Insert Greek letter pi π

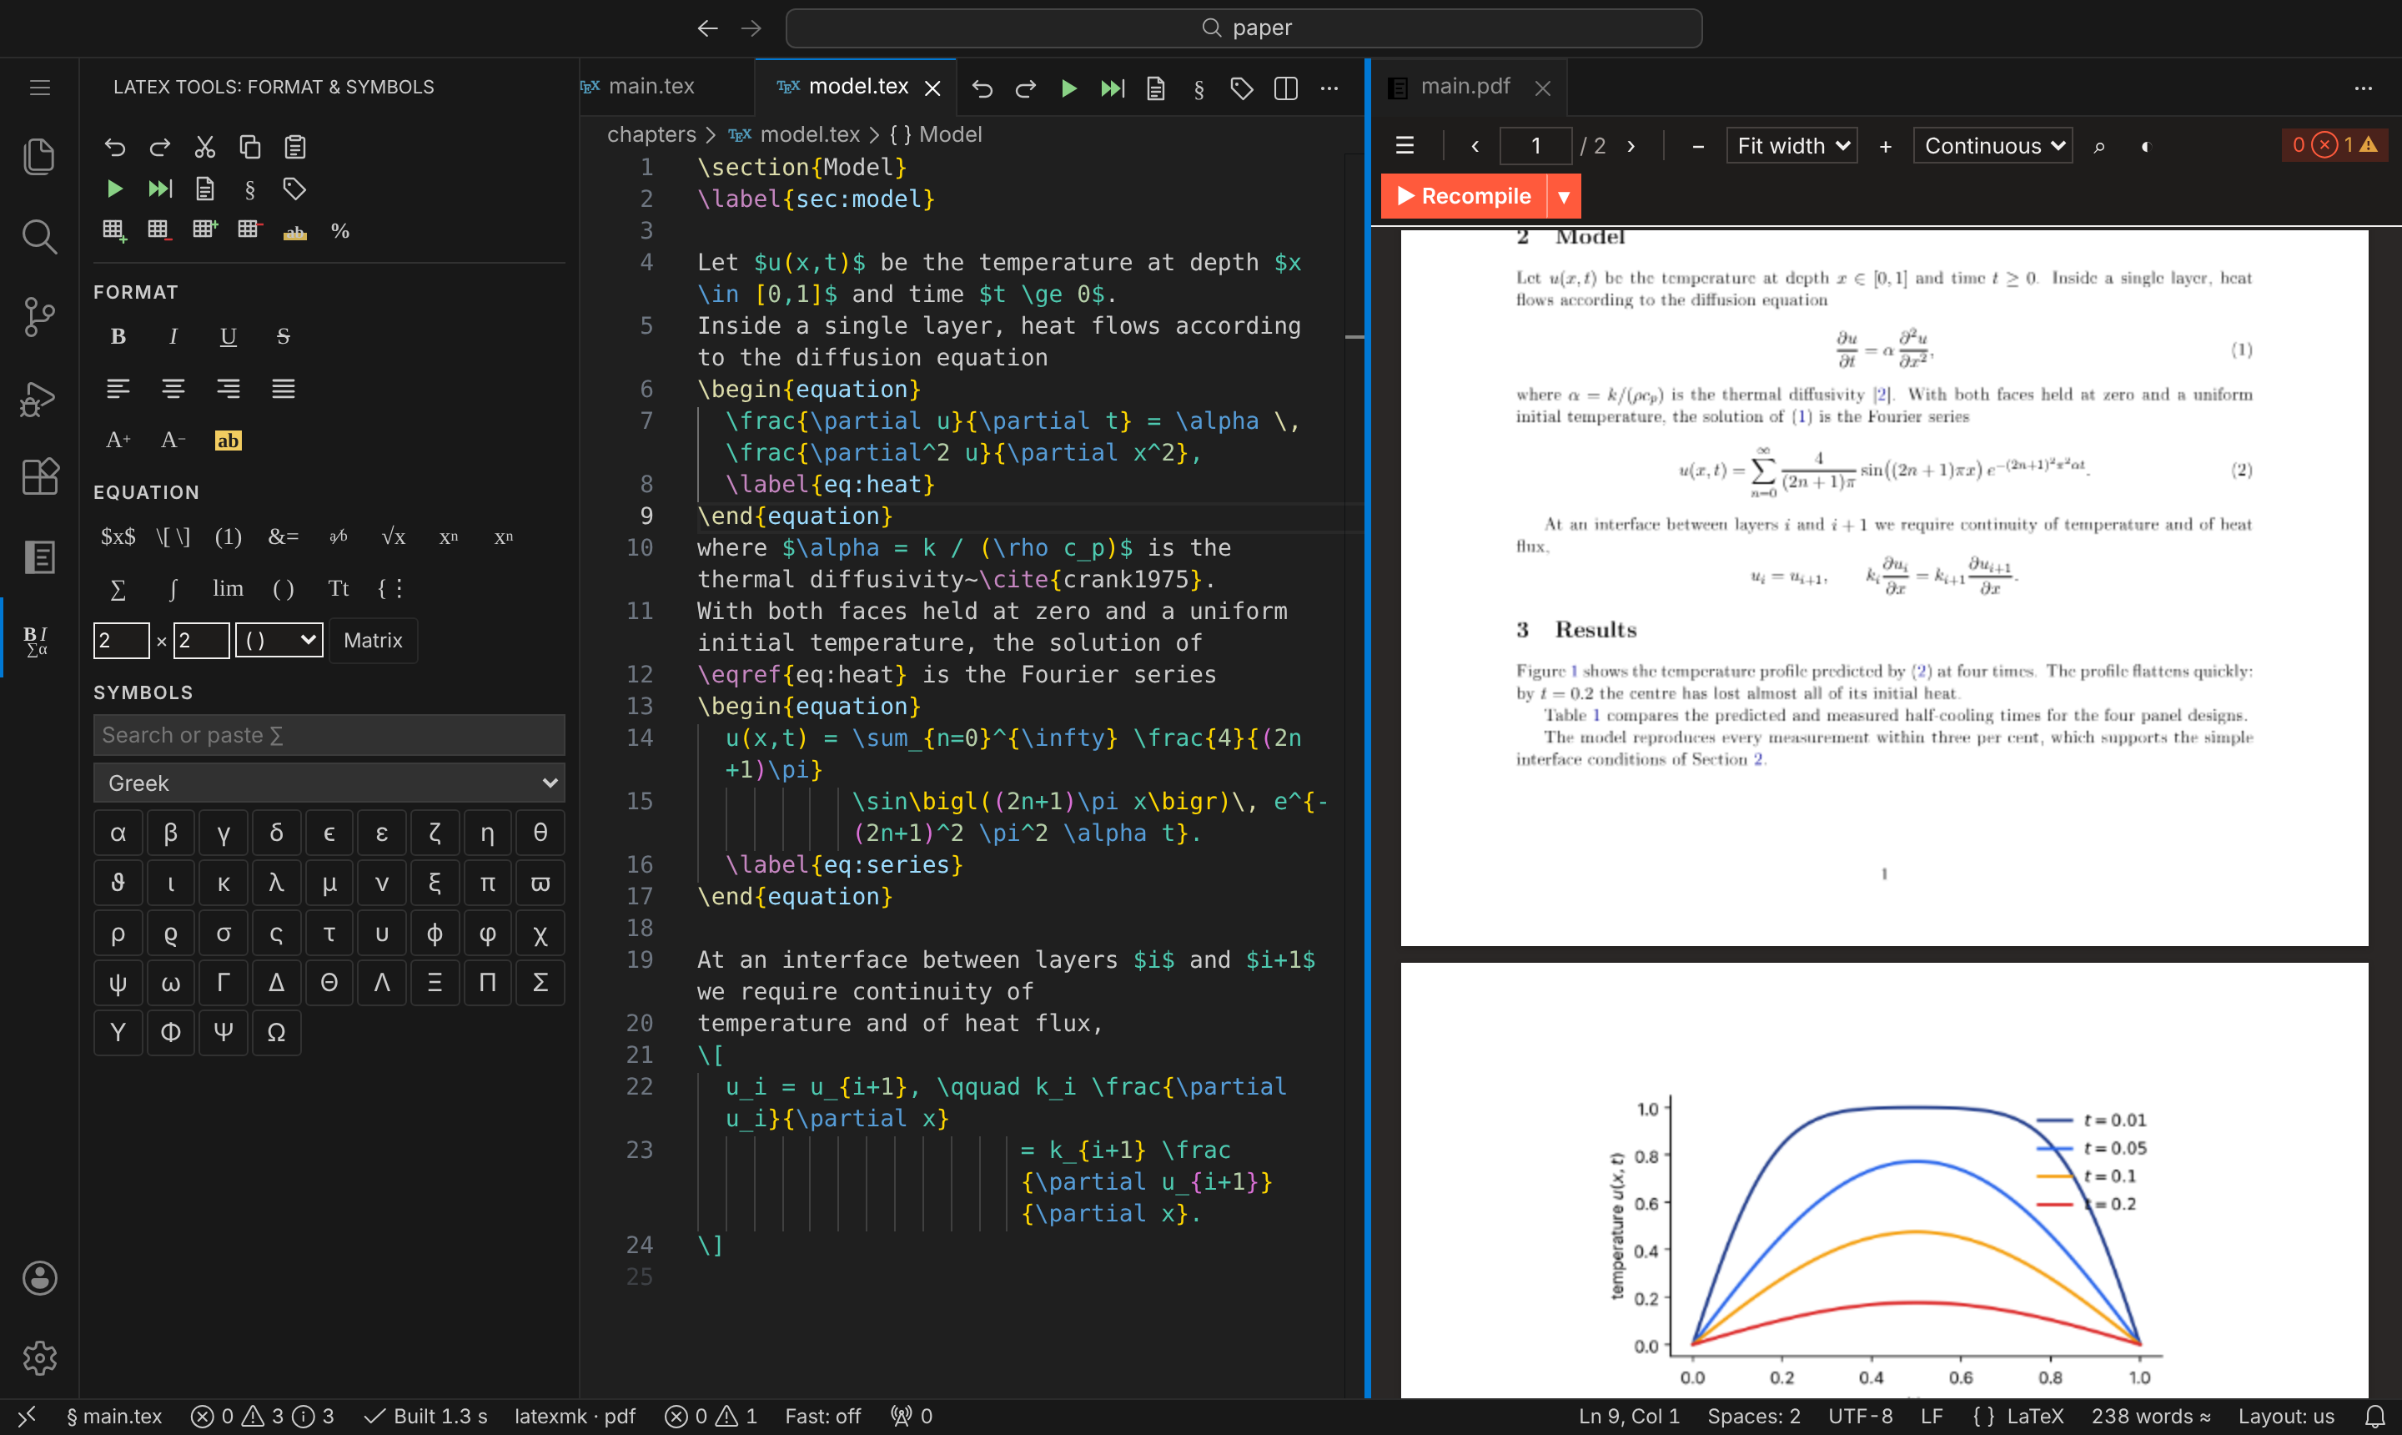click(x=487, y=883)
